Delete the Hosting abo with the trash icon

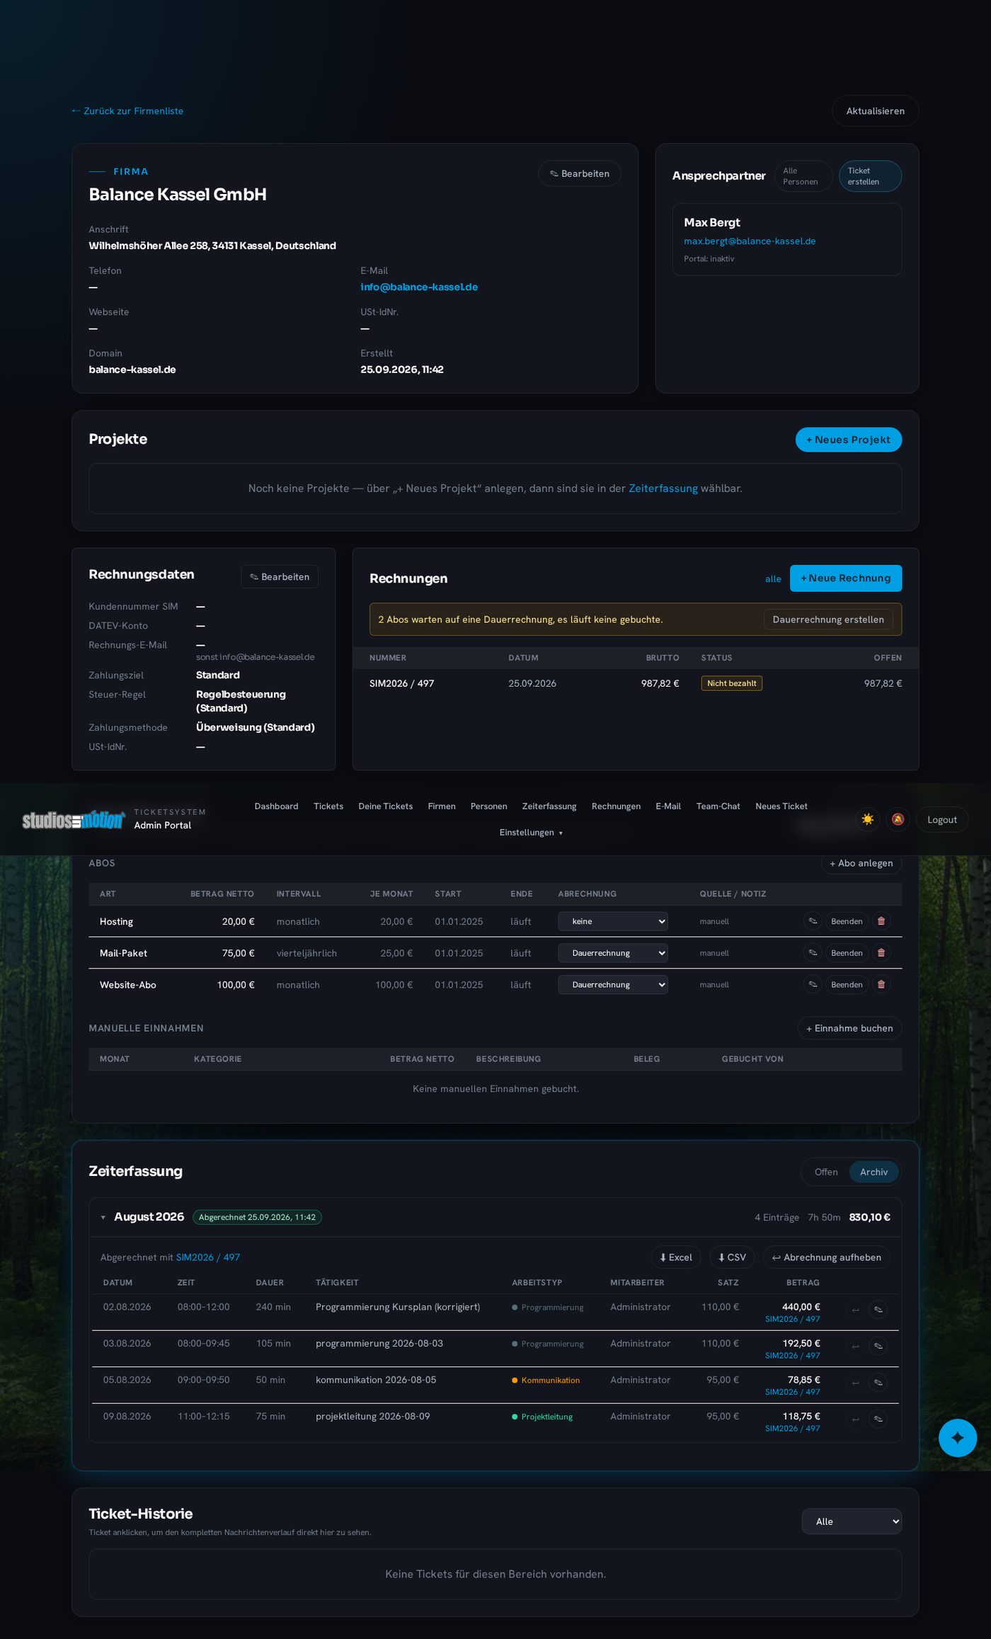tap(881, 921)
